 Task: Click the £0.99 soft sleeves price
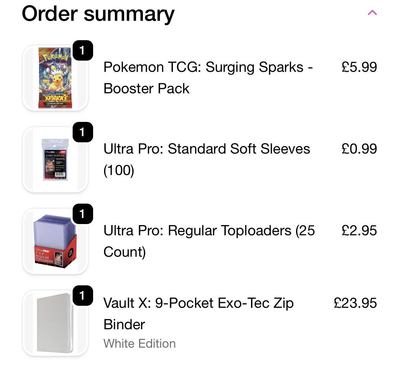coord(359,149)
